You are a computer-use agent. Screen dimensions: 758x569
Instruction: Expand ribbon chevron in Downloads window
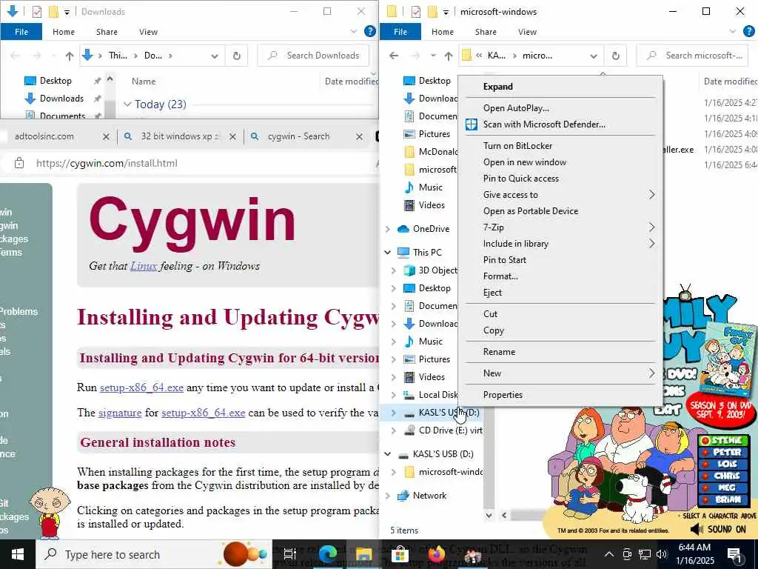[x=353, y=32]
